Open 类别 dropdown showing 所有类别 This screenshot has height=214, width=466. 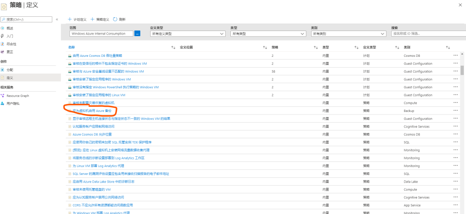pos(349,34)
